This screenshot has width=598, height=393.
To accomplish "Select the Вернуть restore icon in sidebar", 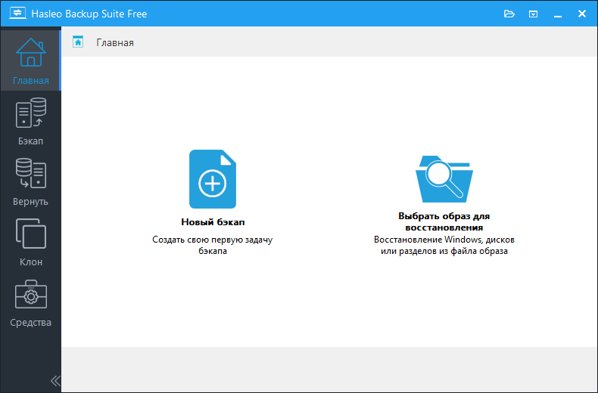I will tap(30, 174).
